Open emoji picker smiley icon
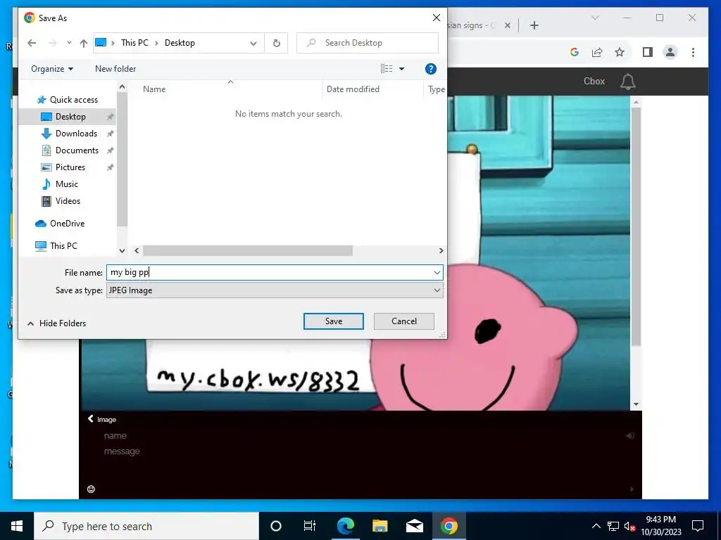Image resolution: width=721 pixels, height=540 pixels. pos(91,489)
